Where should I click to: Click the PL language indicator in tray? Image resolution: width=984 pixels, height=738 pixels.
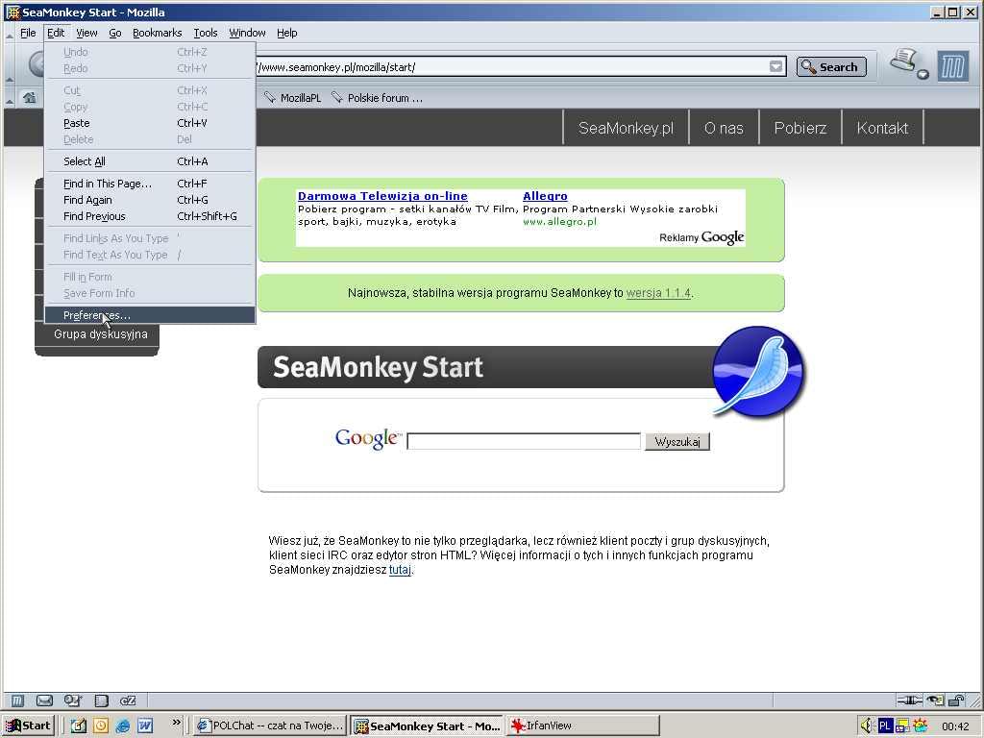tap(885, 726)
